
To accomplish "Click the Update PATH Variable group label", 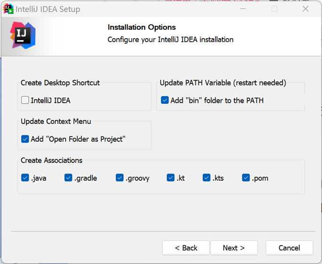I will tap(223, 83).
